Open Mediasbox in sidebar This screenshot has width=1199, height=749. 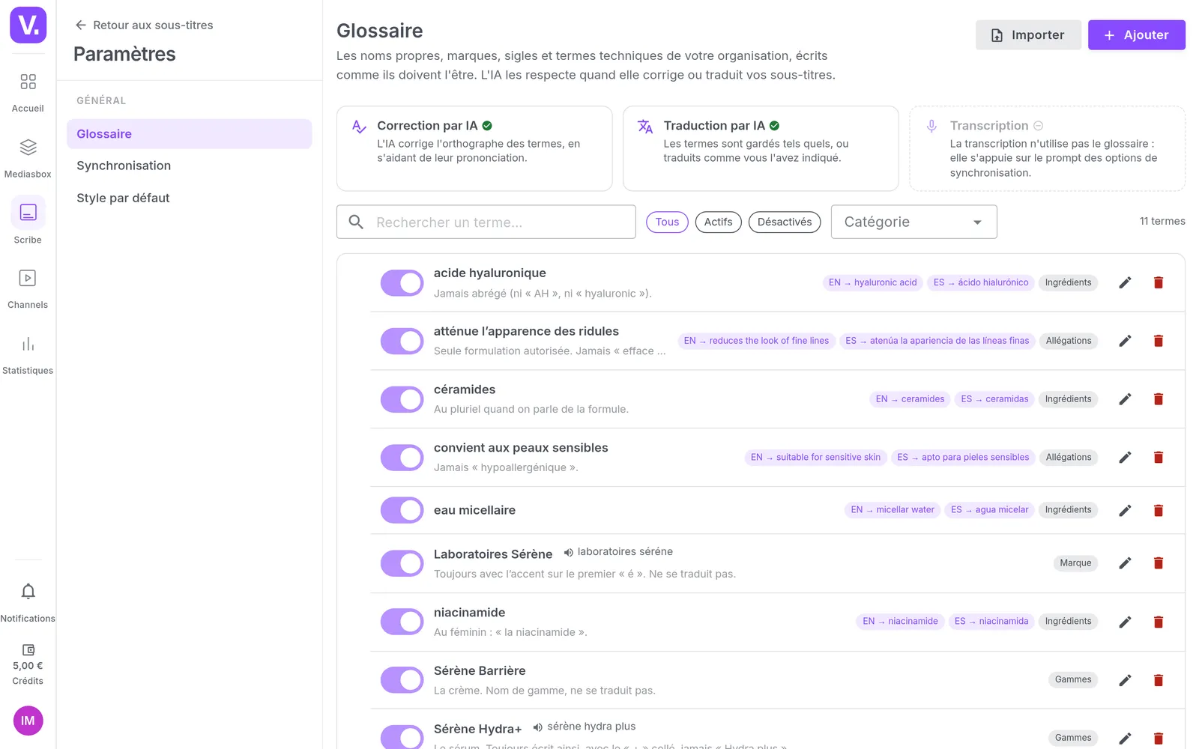(x=28, y=157)
